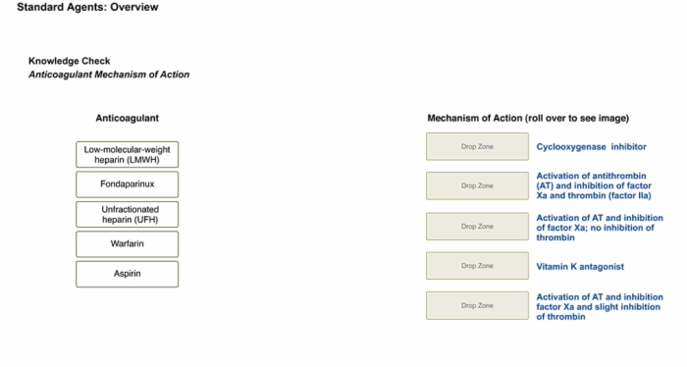The width and height of the screenshot is (687, 367).
Task: Click the Knowledge Check heading
Action: pos(70,61)
